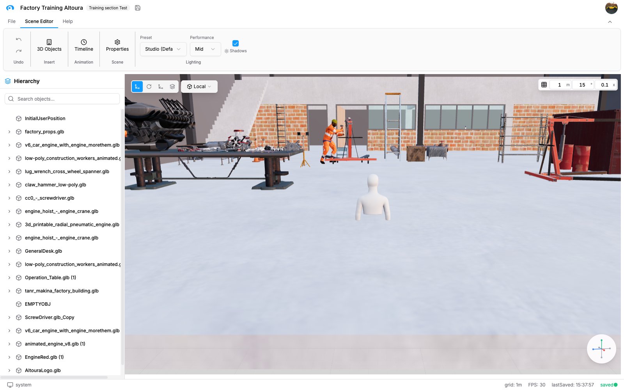The width and height of the screenshot is (624, 390).
Task: Open the scene Properties gear
Action: pyautogui.click(x=117, y=45)
